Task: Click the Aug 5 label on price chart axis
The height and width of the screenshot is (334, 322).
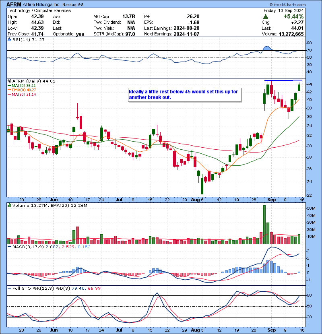Action: click(197, 200)
